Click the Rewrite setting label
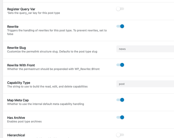Viewport: 174px width, 138px height. pos(13,26)
